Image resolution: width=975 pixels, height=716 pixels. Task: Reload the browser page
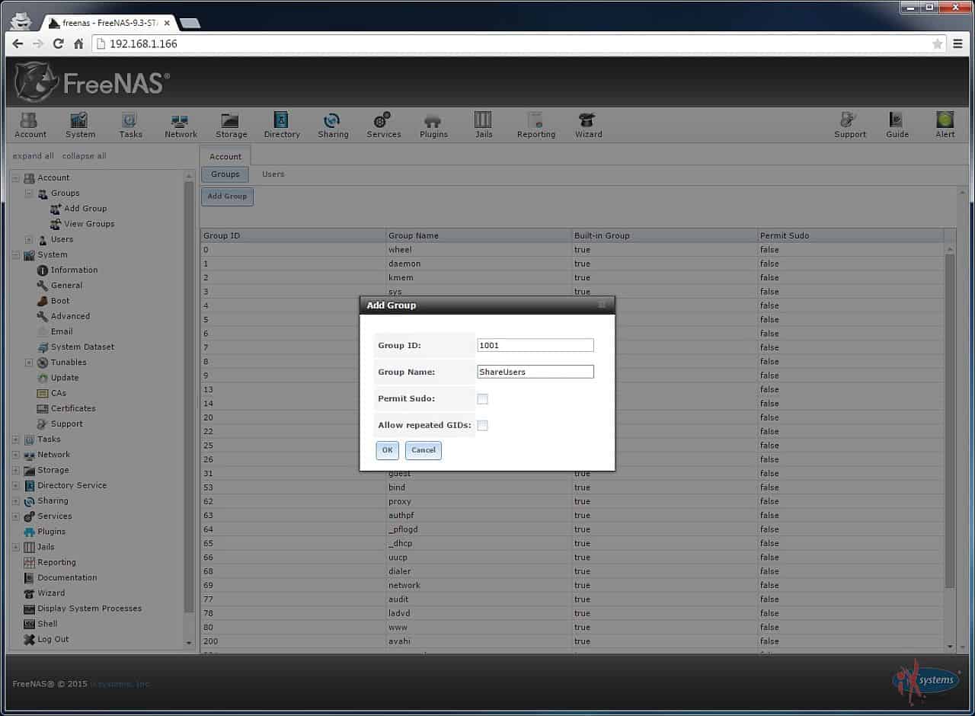(x=58, y=44)
